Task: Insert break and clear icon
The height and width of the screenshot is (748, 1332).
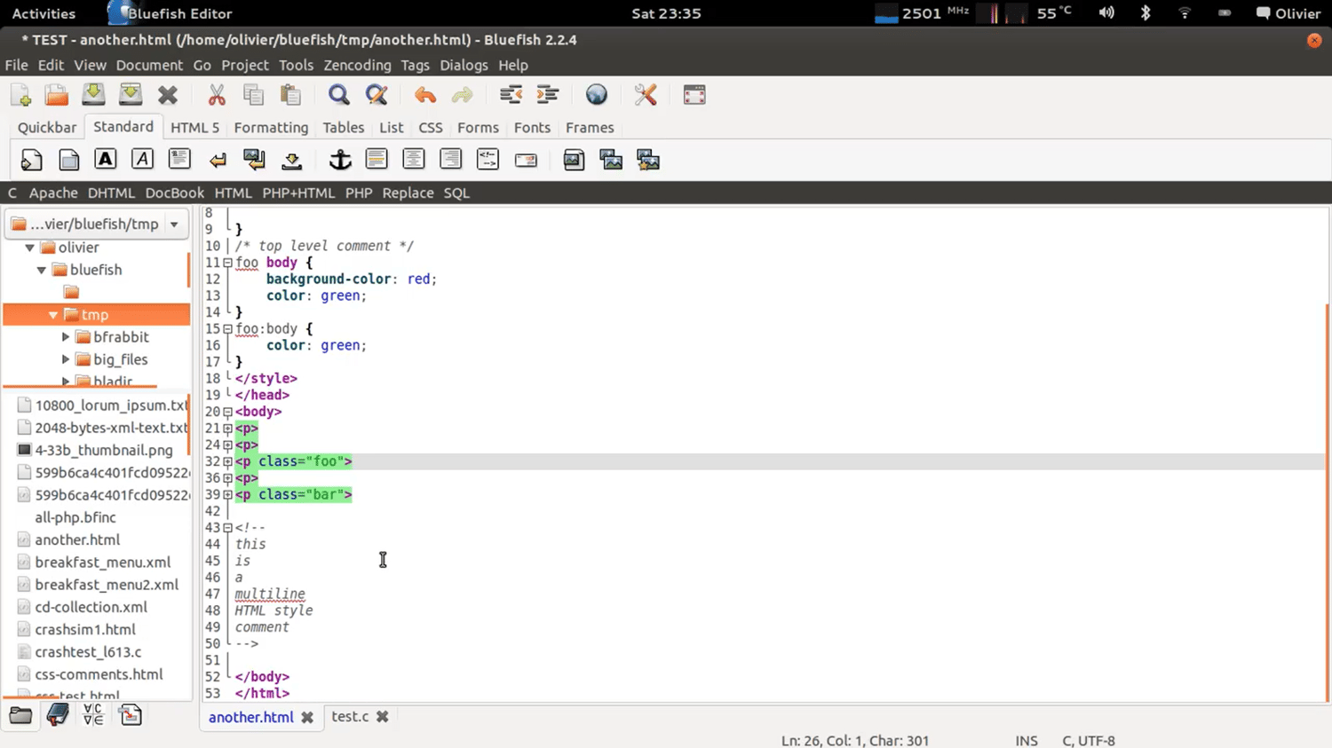Action: [x=255, y=160]
